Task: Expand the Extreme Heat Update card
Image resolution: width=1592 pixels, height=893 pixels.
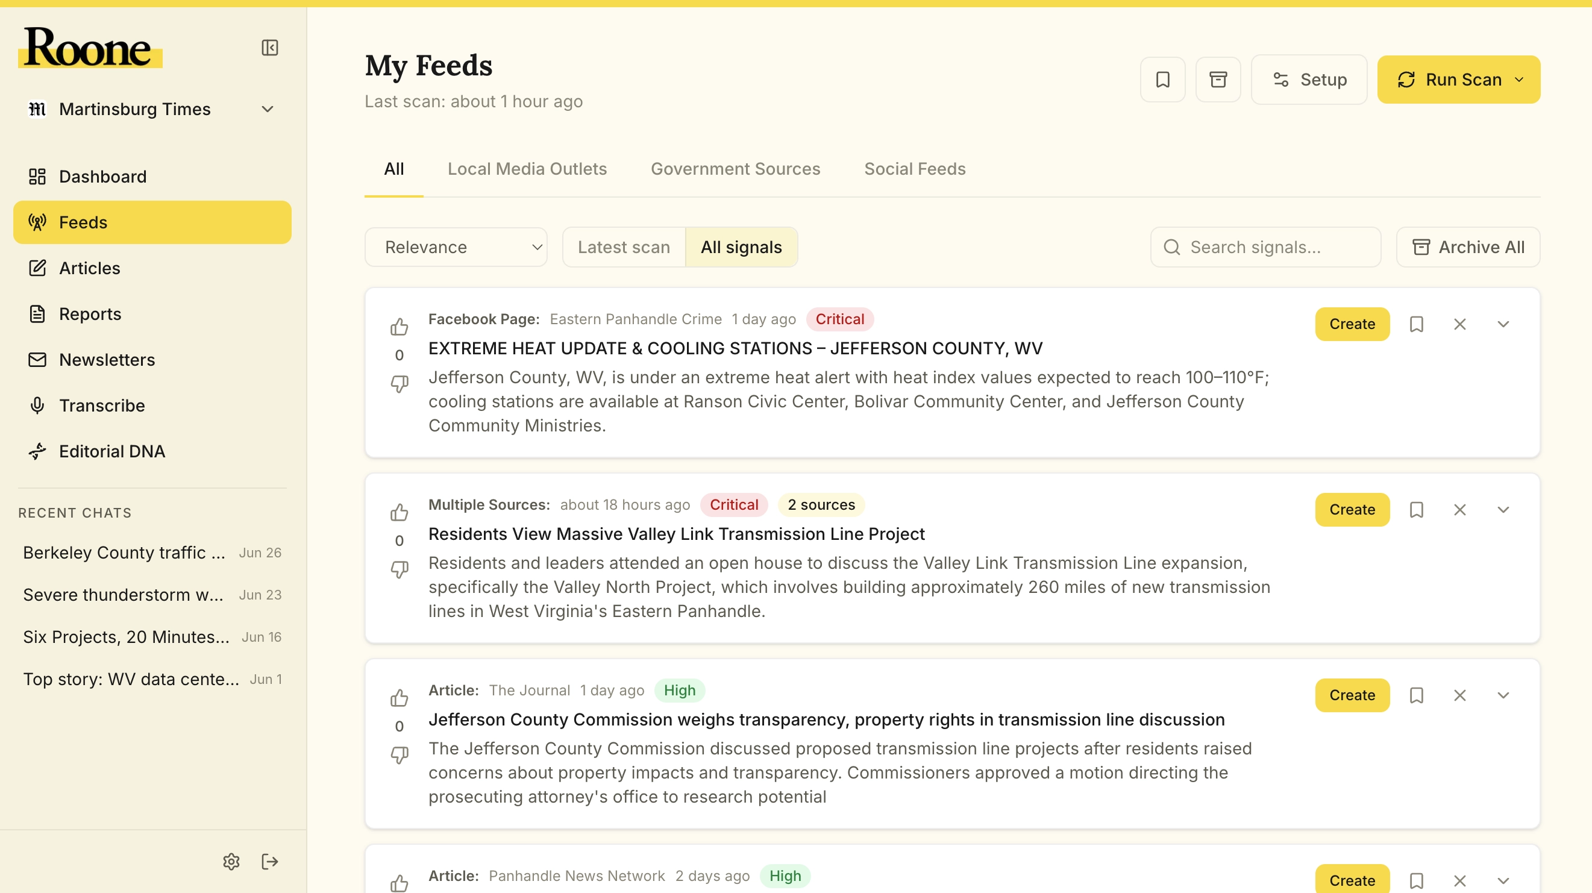Action: (1503, 324)
